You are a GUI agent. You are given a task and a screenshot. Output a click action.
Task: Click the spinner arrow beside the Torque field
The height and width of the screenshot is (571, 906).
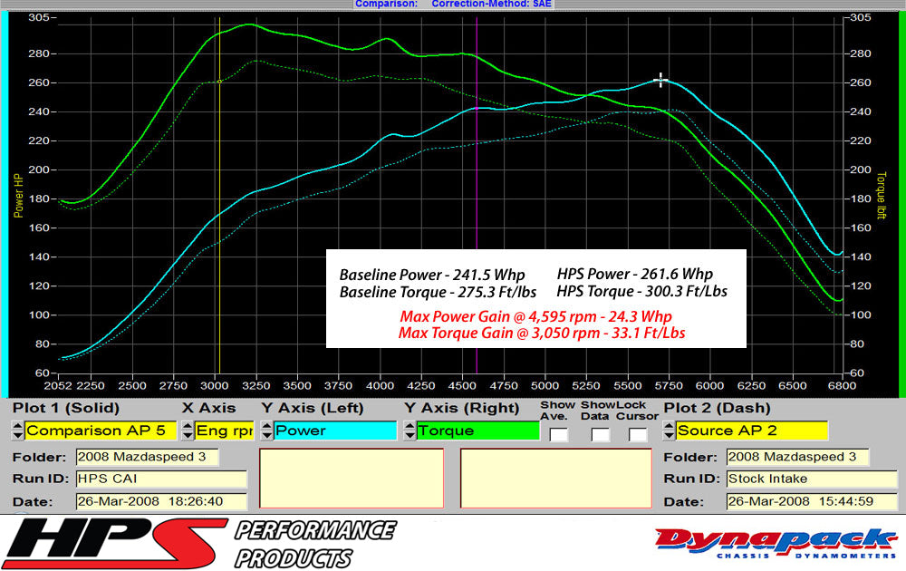click(x=410, y=431)
